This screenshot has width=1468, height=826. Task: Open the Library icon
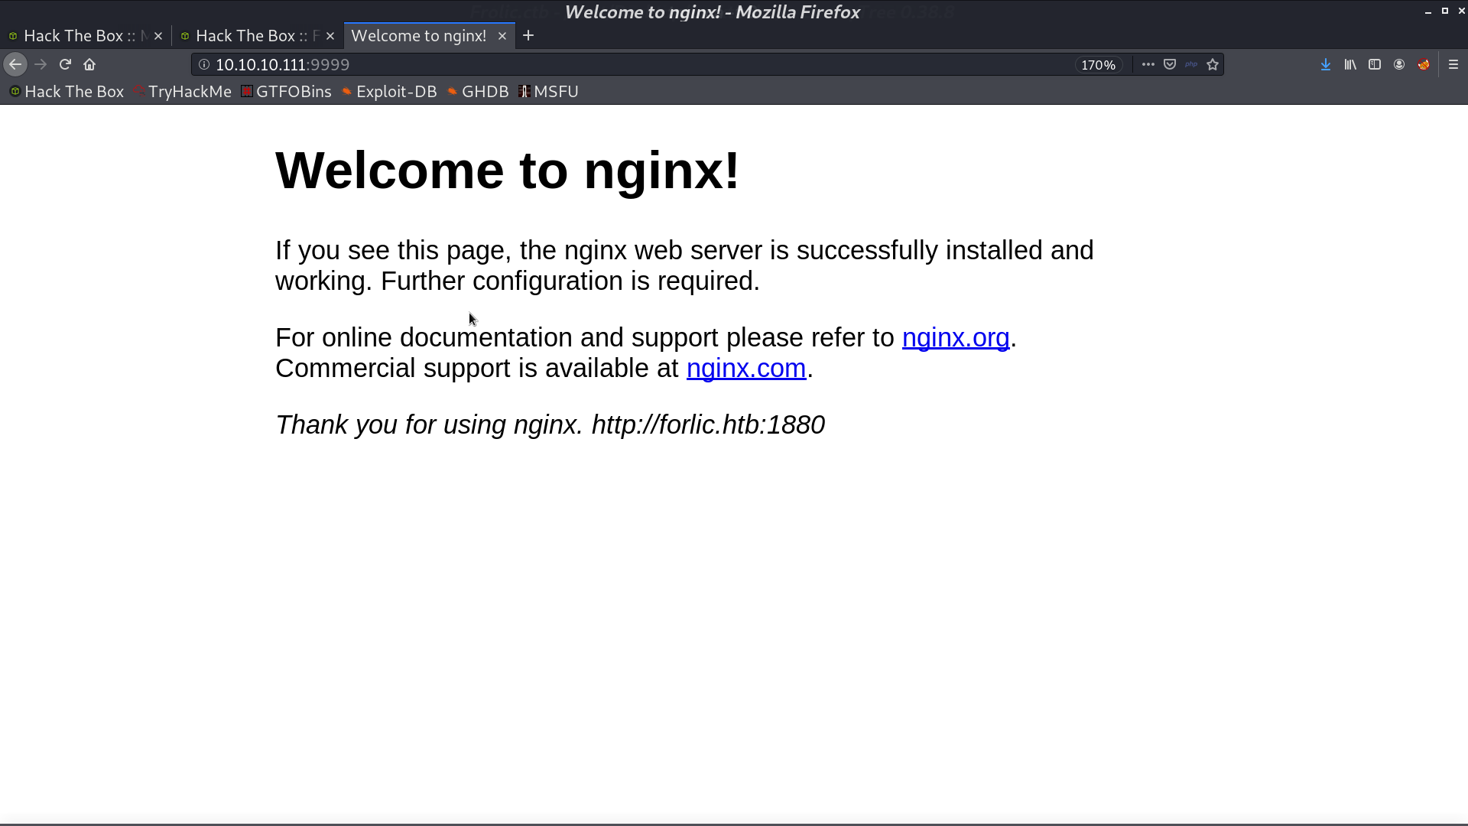pyautogui.click(x=1350, y=65)
